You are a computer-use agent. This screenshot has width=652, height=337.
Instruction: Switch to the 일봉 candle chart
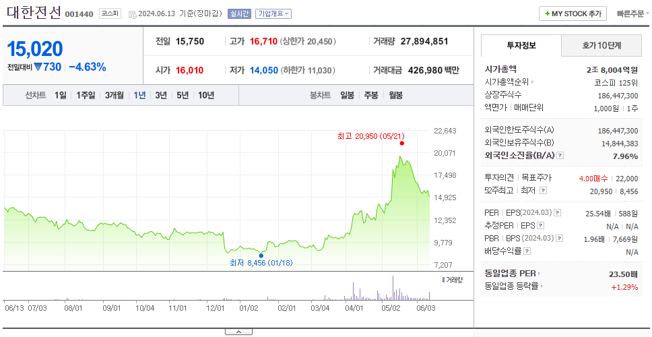(x=347, y=95)
